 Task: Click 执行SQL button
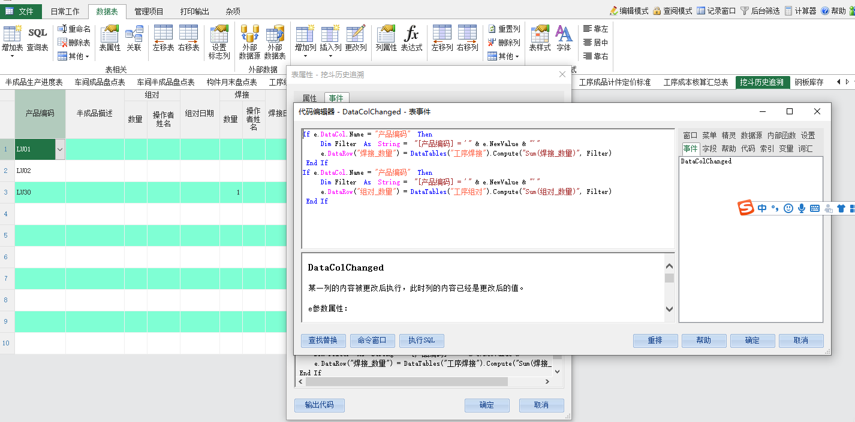[x=422, y=341]
